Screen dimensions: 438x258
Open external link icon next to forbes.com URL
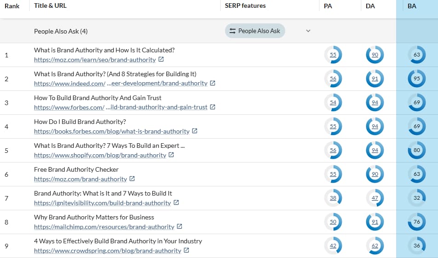213,107
